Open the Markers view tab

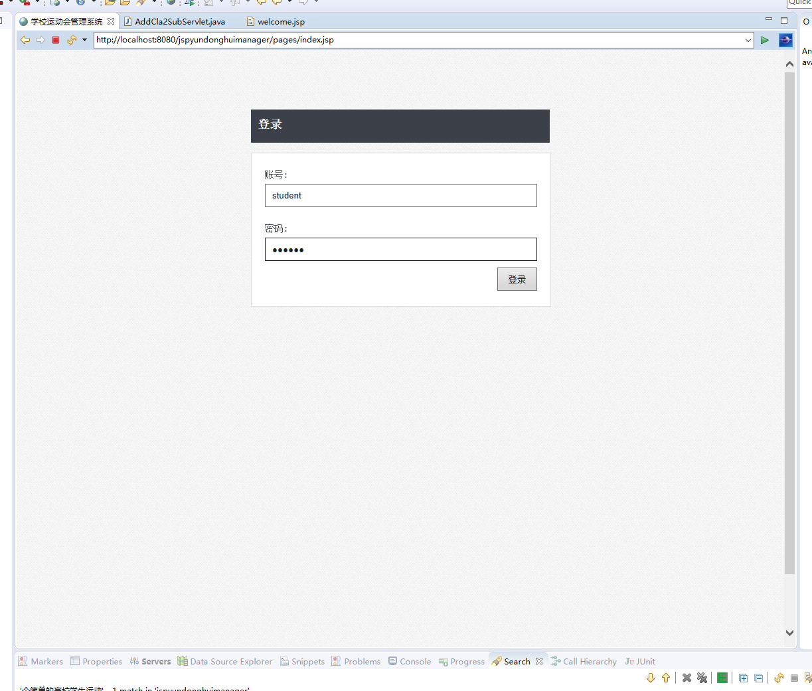pos(41,661)
